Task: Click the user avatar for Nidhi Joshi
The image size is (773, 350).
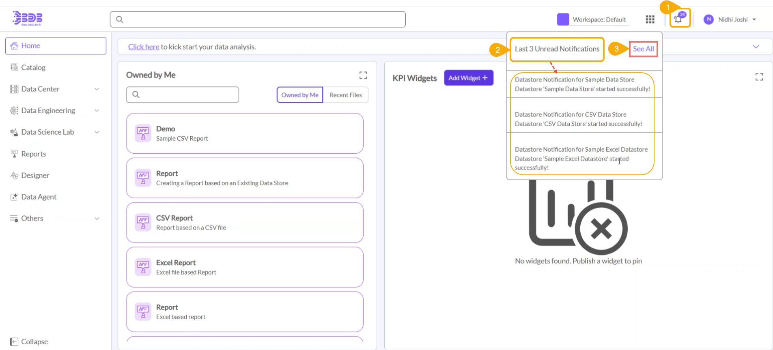Action: point(708,19)
